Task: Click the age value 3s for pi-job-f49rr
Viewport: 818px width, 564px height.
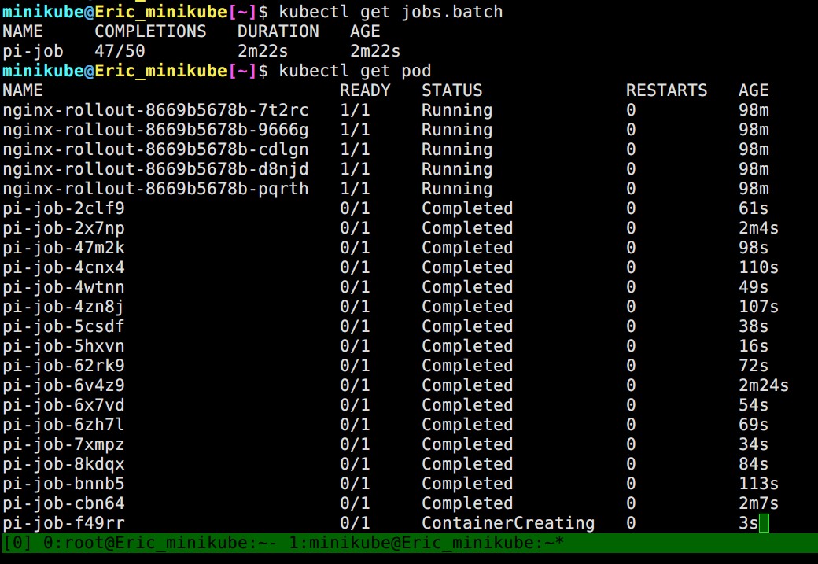Action: click(x=748, y=523)
